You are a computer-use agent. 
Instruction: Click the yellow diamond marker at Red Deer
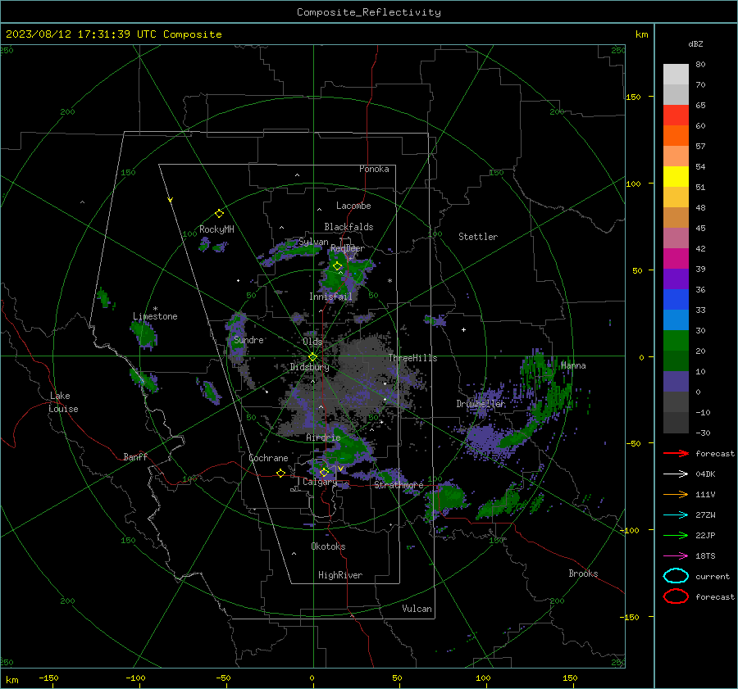pos(337,266)
